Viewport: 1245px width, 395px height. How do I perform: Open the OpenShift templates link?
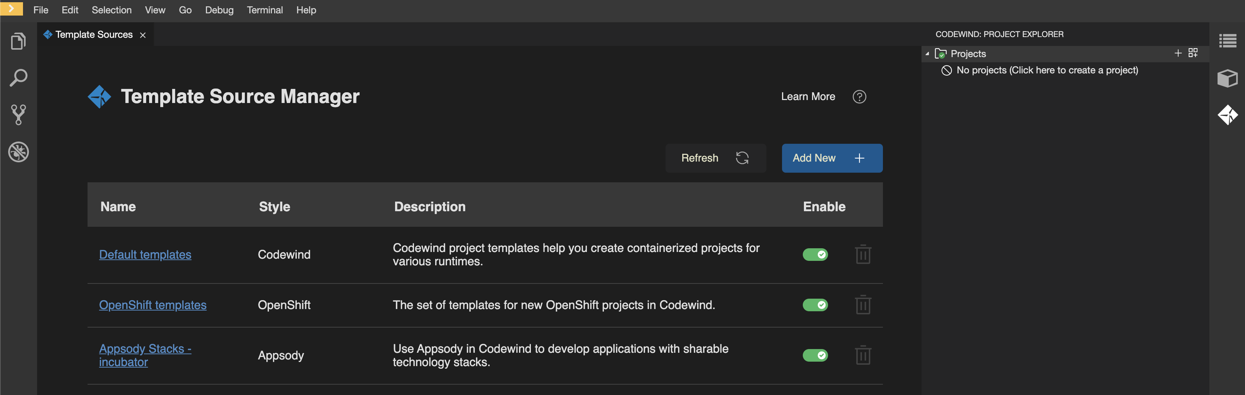tap(153, 305)
